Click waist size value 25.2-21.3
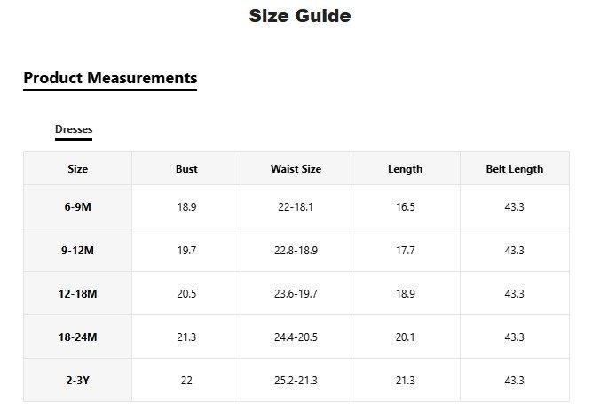This screenshot has width=592, height=418. tap(296, 381)
